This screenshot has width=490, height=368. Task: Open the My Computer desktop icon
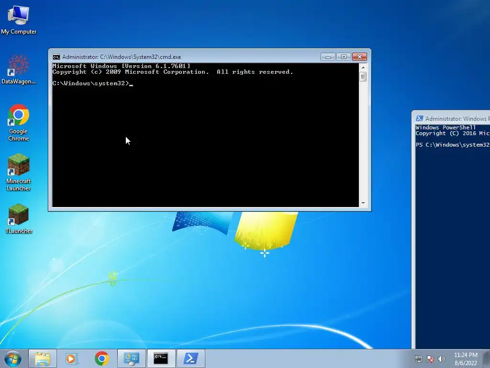[19, 19]
